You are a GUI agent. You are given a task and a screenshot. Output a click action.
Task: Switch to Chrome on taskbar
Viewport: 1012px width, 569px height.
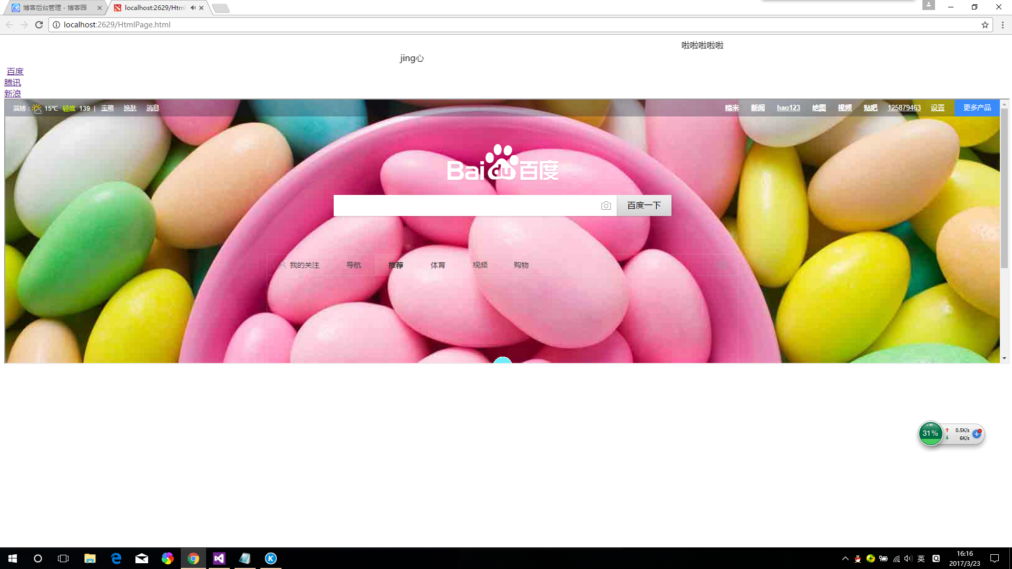tap(193, 558)
